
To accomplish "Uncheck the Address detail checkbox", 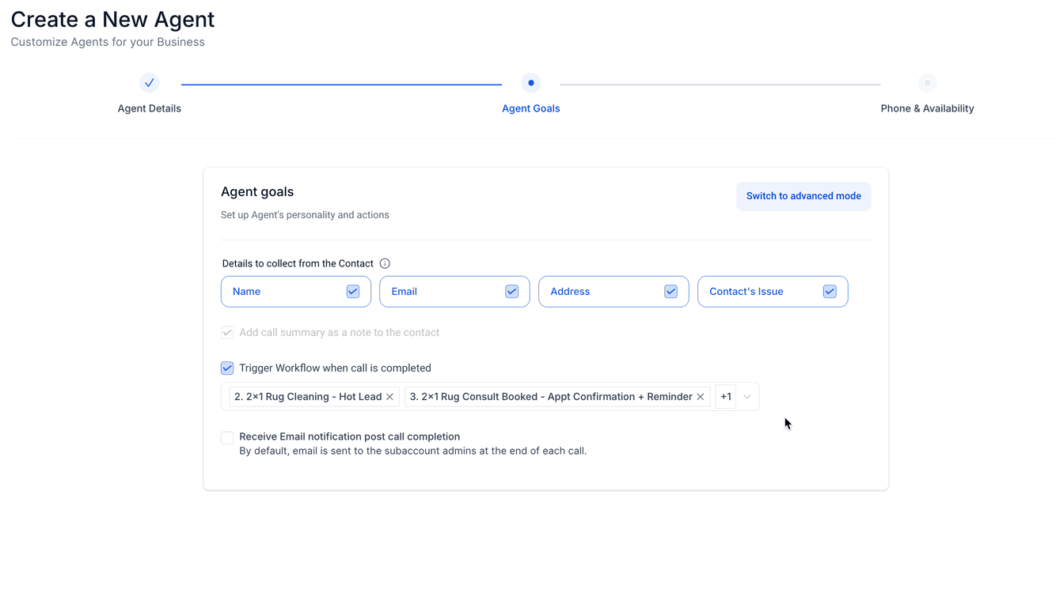I will (671, 292).
